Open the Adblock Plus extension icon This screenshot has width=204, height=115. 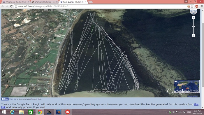(x=197, y=6)
